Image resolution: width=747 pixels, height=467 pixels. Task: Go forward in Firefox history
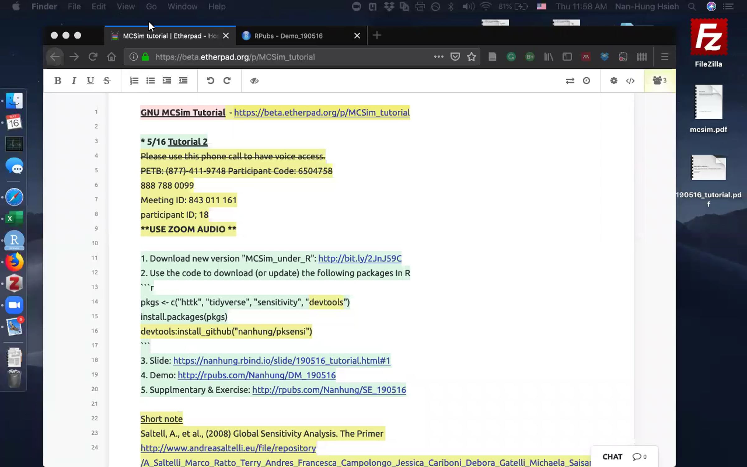(74, 57)
